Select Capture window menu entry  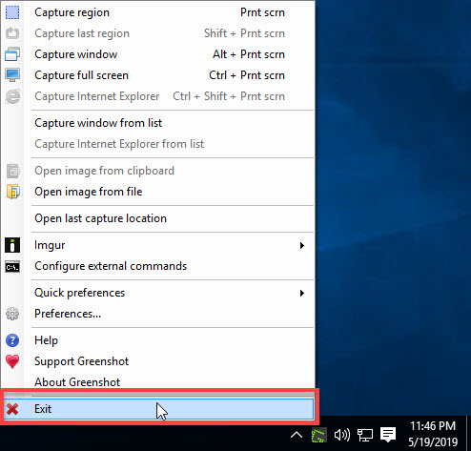click(x=158, y=54)
